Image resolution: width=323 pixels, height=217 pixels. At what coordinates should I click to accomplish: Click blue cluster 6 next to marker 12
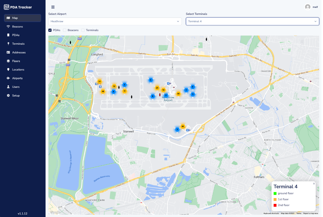click(114, 92)
